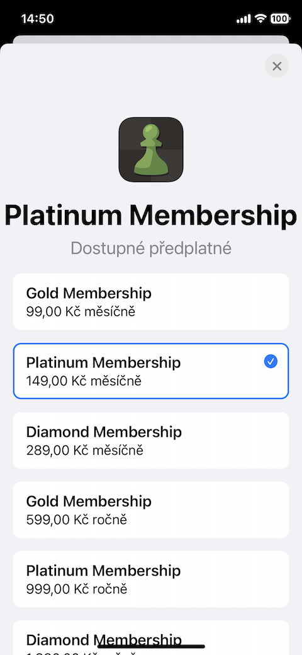The width and height of the screenshot is (302, 655).
Task: Choose Platinum Membership 999,00 Kč yearly
Action: 151,579
